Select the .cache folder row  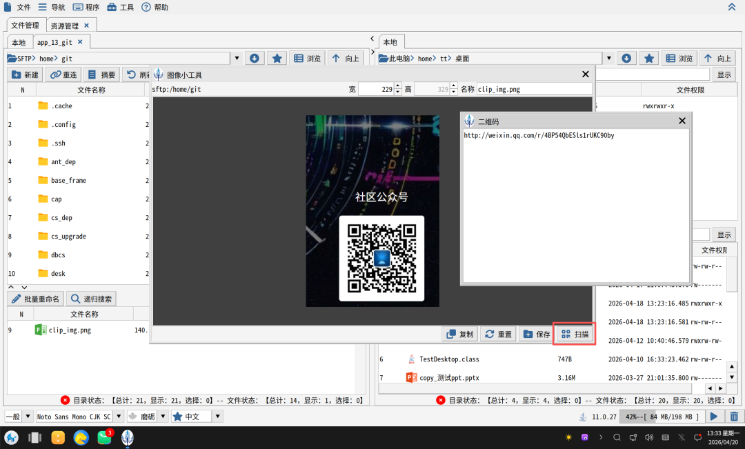(79, 106)
